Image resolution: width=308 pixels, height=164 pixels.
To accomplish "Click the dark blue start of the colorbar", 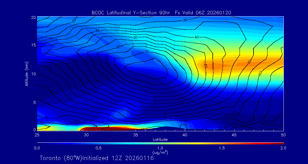I will click(x=40, y=143).
